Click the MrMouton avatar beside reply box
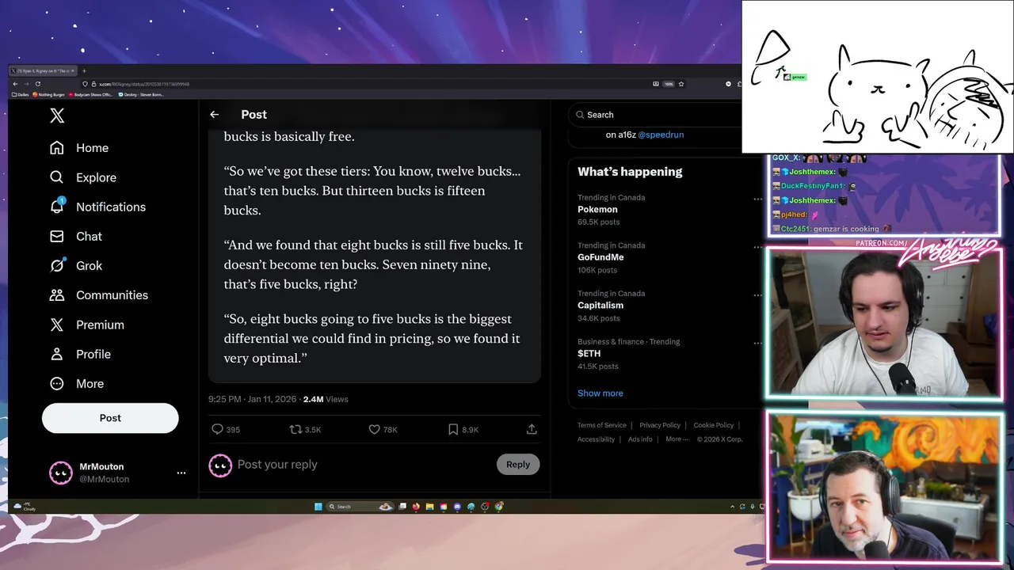This screenshot has height=570, width=1014. [220, 465]
